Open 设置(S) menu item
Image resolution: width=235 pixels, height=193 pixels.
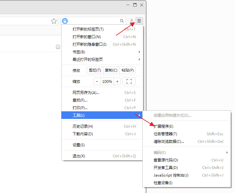click(102, 145)
